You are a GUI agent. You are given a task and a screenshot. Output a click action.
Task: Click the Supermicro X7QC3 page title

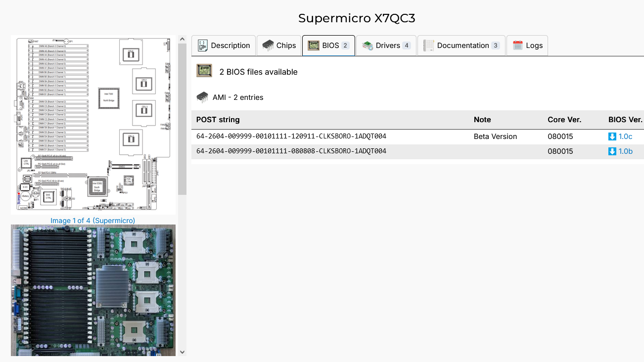(x=357, y=18)
